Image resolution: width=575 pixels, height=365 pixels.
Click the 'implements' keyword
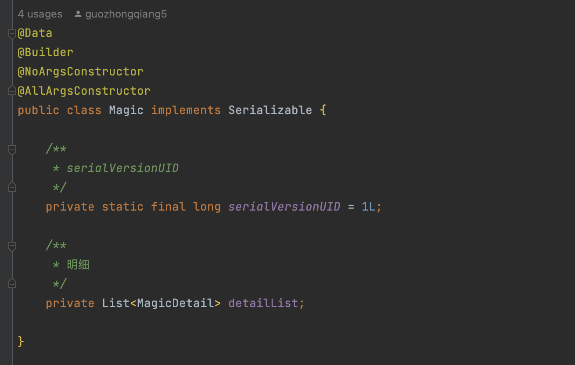[186, 110]
